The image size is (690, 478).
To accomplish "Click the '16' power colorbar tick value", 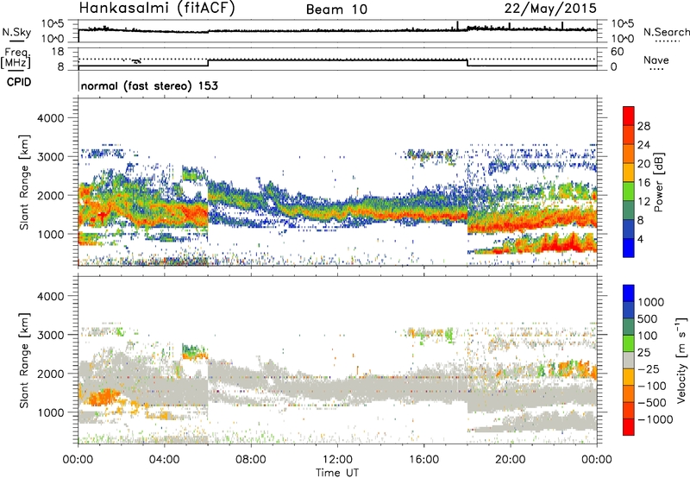I will pos(643,183).
